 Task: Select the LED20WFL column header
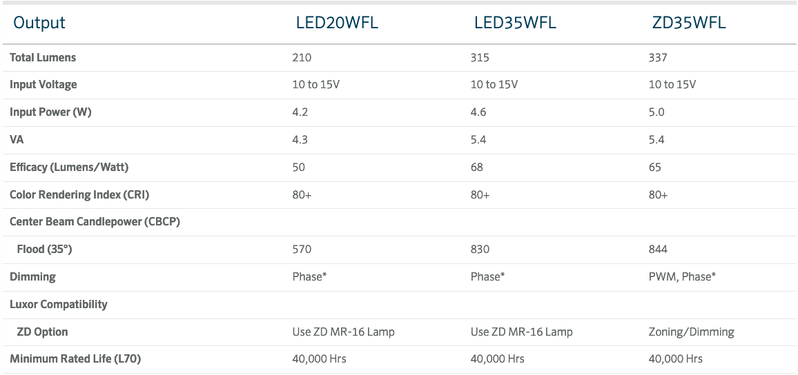coord(336,23)
